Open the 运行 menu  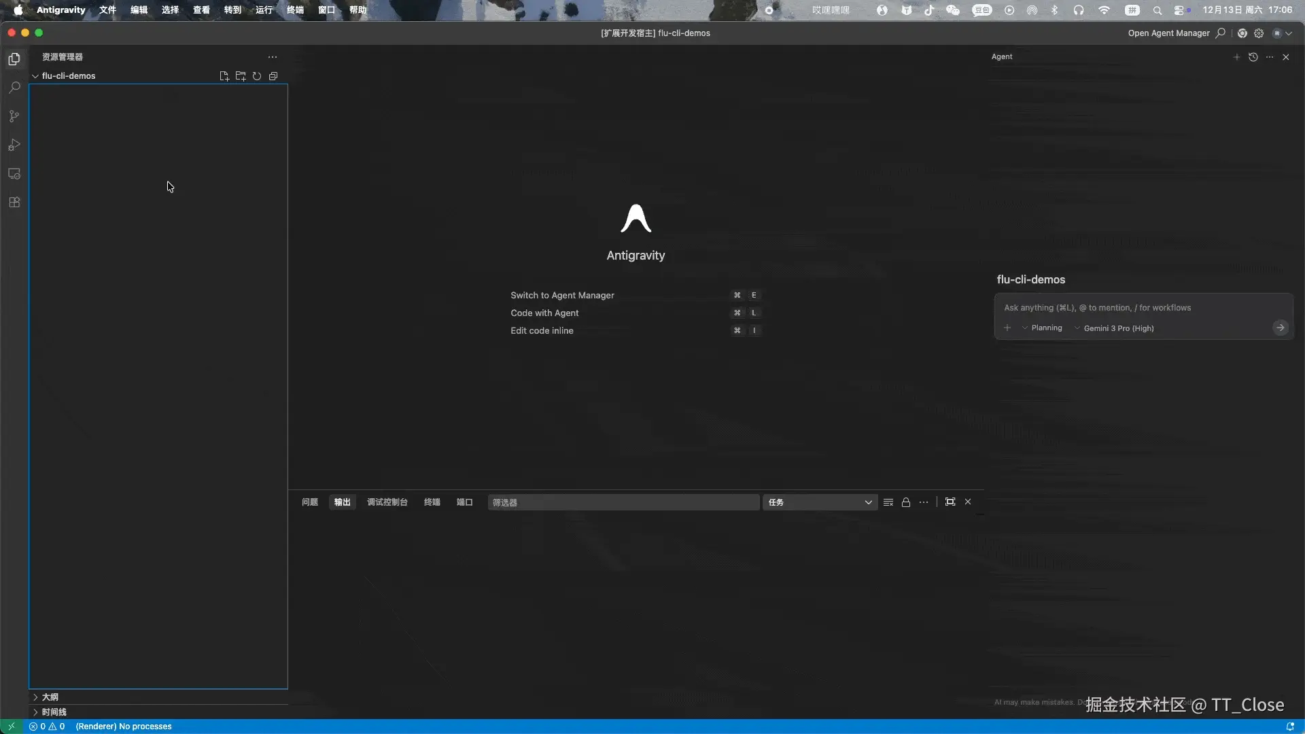pyautogui.click(x=264, y=10)
